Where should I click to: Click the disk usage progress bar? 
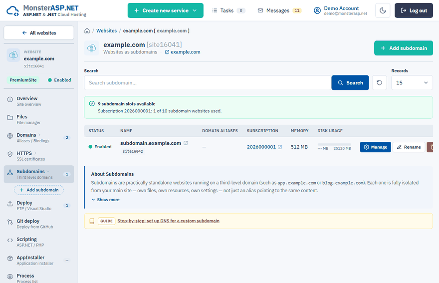334,145
